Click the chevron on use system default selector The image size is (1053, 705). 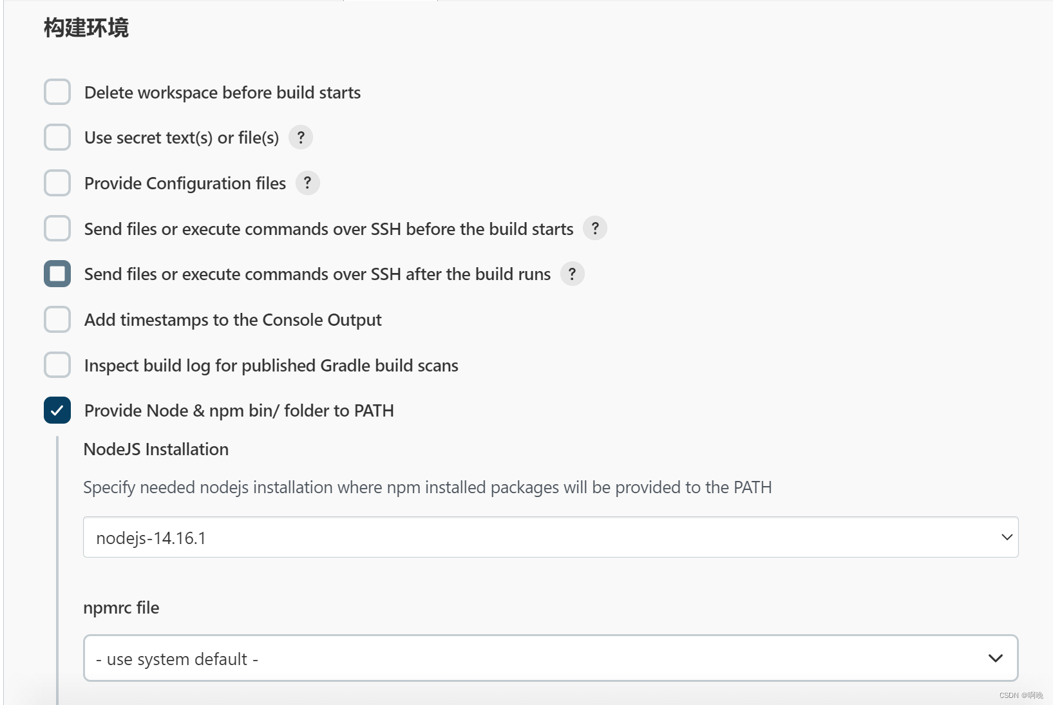pyautogui.click(x=995, y=658)
